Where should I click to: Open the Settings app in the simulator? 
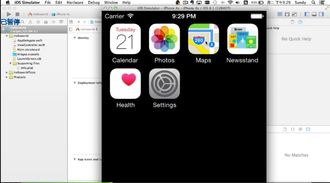point(165,84)
